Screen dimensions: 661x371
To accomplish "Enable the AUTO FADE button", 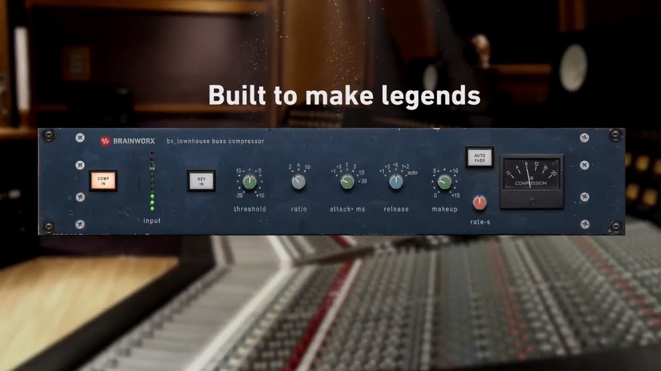I will [480, 157].
